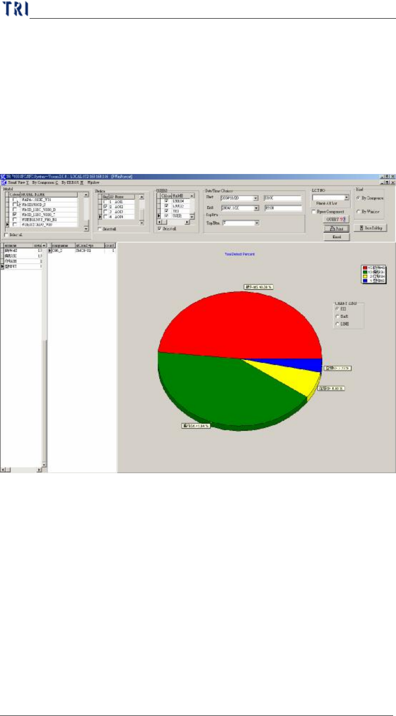Open the Window menu
This screenshot has height=716, width=396.
(x=94, y=183)
